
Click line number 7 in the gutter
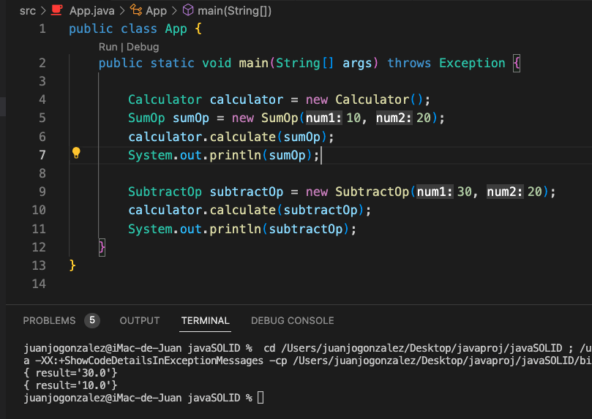pos(42,155)
